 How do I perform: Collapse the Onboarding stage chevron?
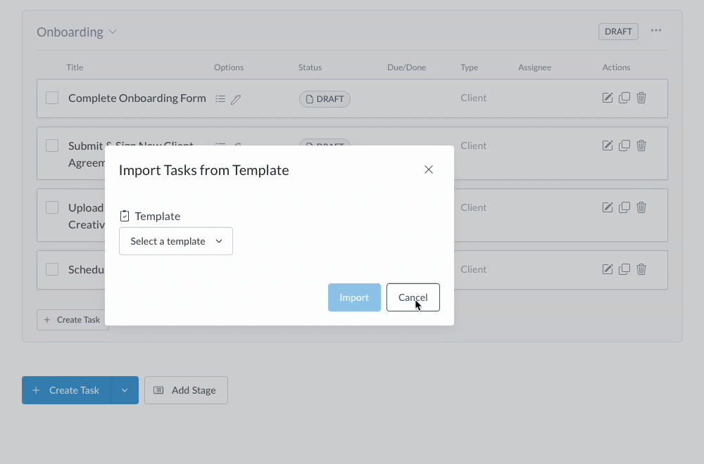point(113,32)
